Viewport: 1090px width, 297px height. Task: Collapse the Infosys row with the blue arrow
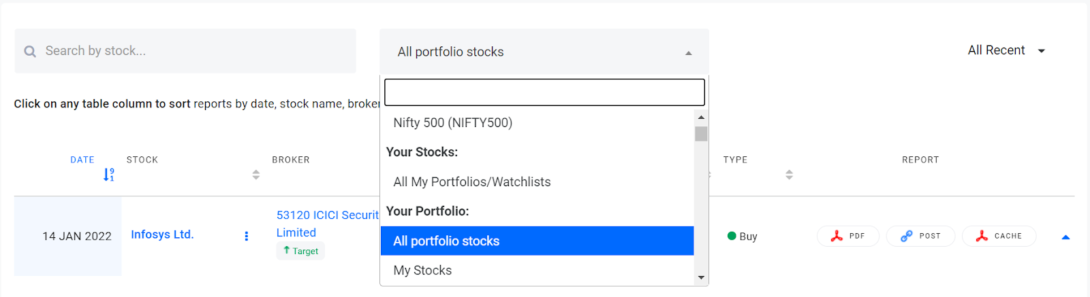(1065, 237)
